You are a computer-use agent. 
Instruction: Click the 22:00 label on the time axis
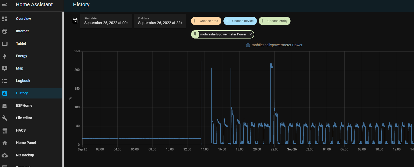coord(274,149)
